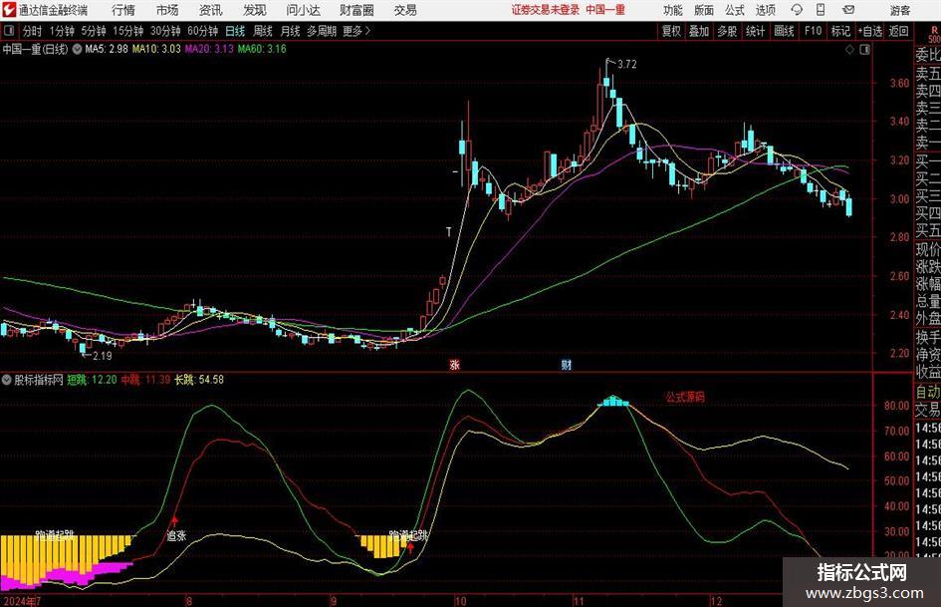Screen dimensions: 941x607
Task: Switch to the 1分钟 period tab
Action: [62, 31]
